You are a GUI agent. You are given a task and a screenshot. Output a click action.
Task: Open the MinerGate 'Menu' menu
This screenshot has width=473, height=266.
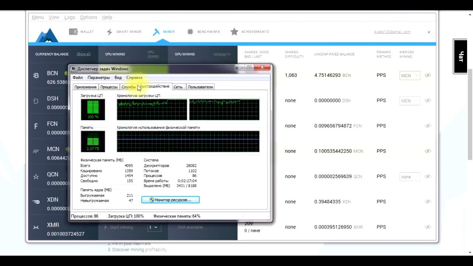(38, 17)
